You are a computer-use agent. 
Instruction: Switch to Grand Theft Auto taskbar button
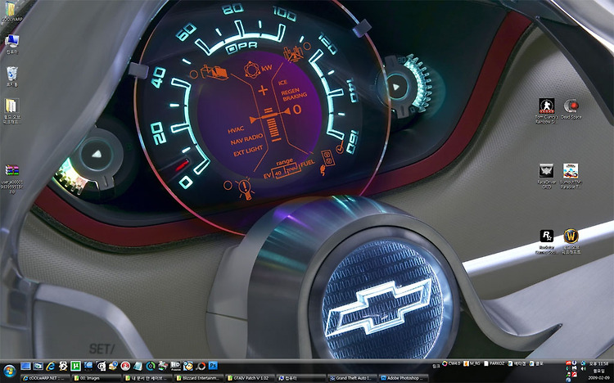click(352, 378)
